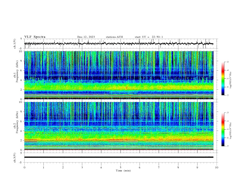Click the log(PSD) label beside ch.2 color bar

pyautogui.click(x=230, y=131)
